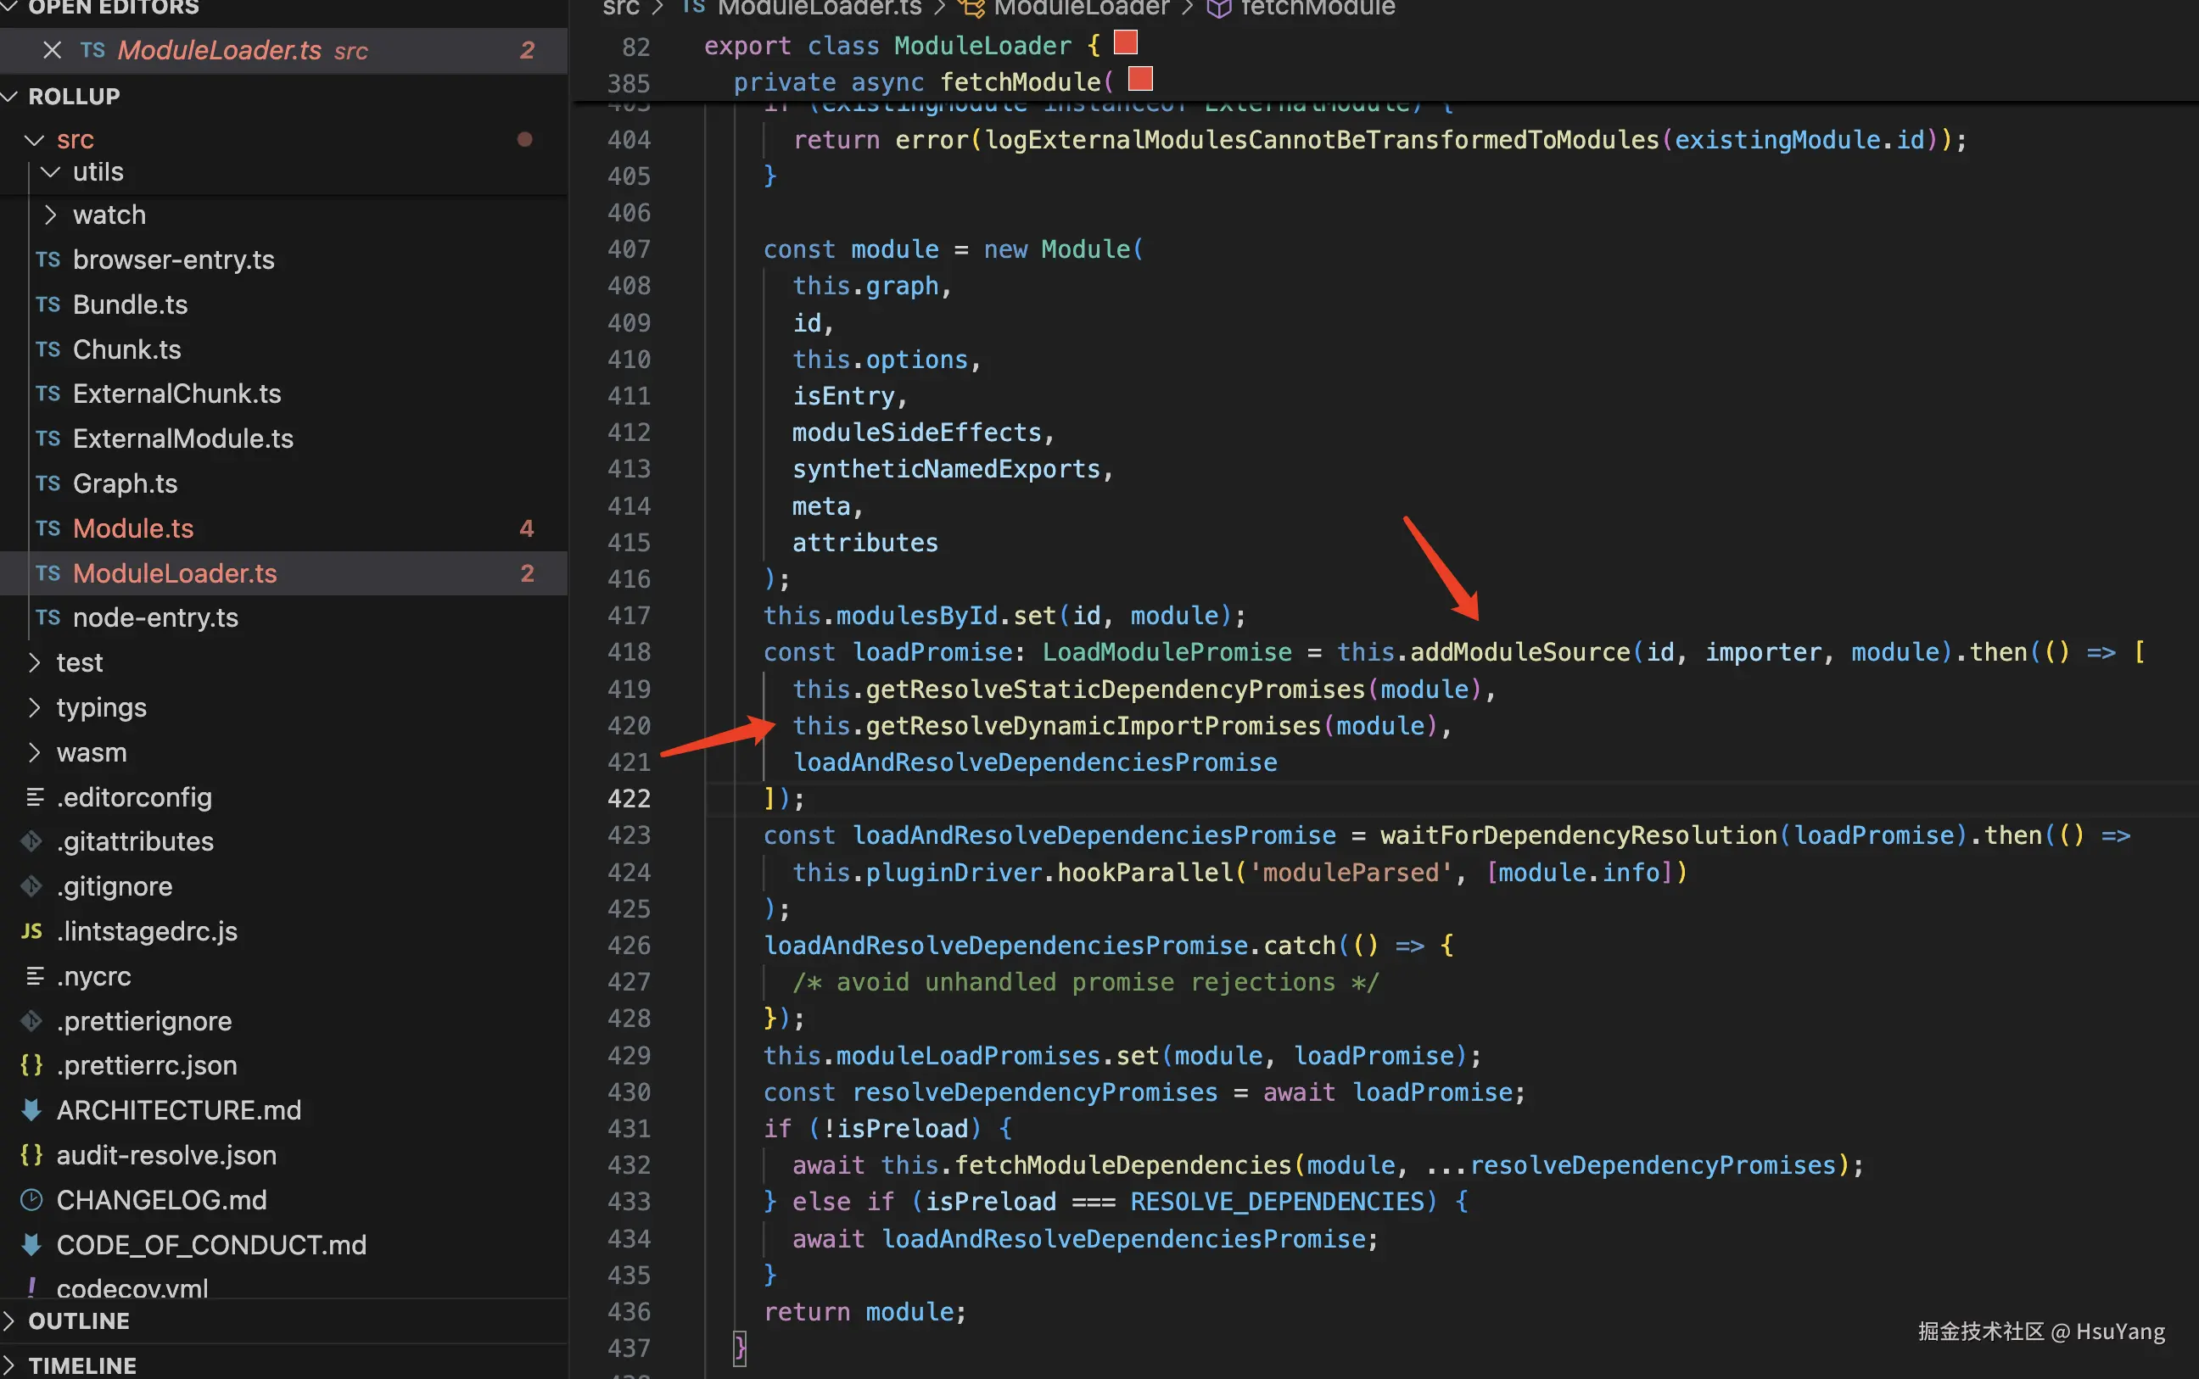
Task: Click the JS icon of .lintstagedrc.js
Action: [32, 931]
